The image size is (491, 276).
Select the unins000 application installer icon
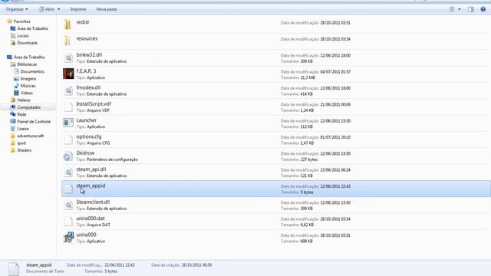click(x=68, y=238)
